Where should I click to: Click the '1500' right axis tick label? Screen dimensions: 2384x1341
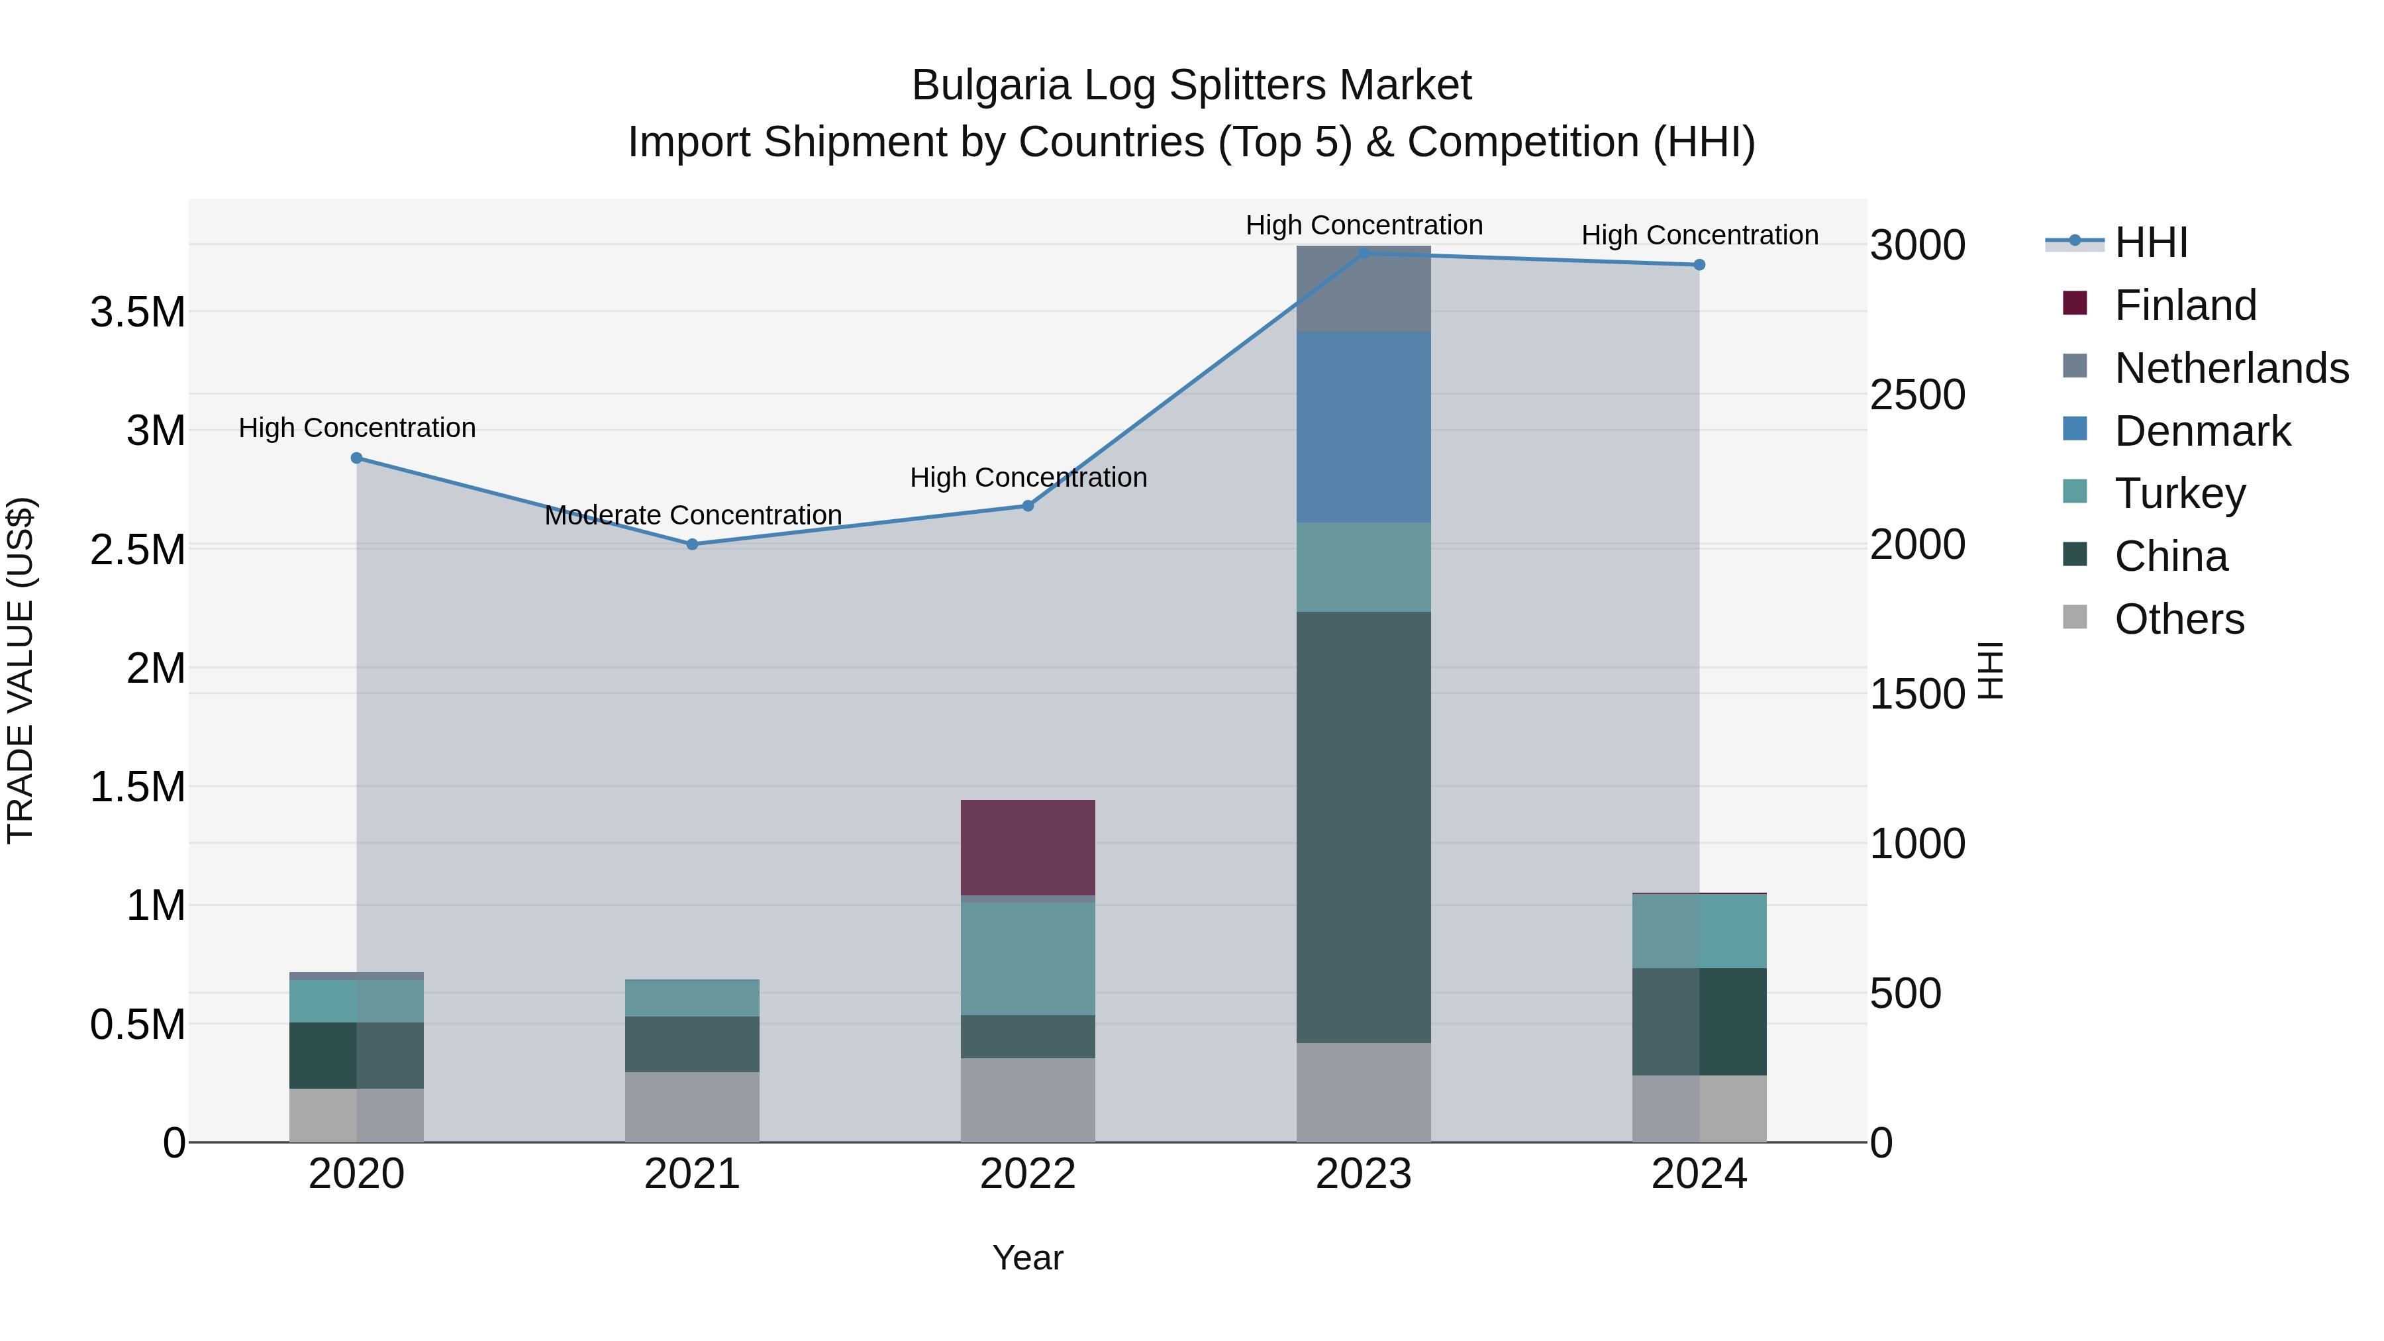pos(1918,694)
